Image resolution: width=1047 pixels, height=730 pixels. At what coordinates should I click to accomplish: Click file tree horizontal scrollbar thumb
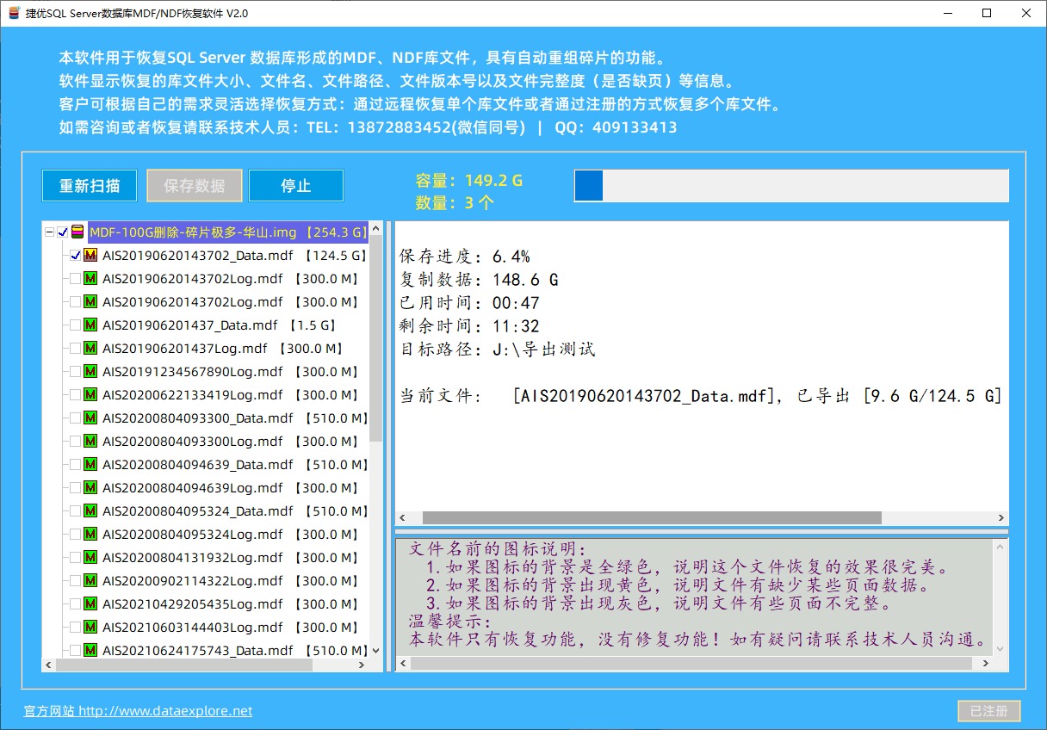184,665
